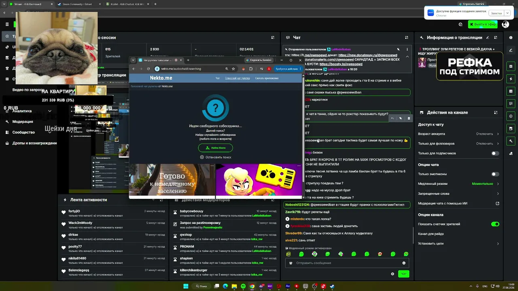Go back in the Nekto.me browser window
This screenshot has width=518, height=291.
click(134, 69)
